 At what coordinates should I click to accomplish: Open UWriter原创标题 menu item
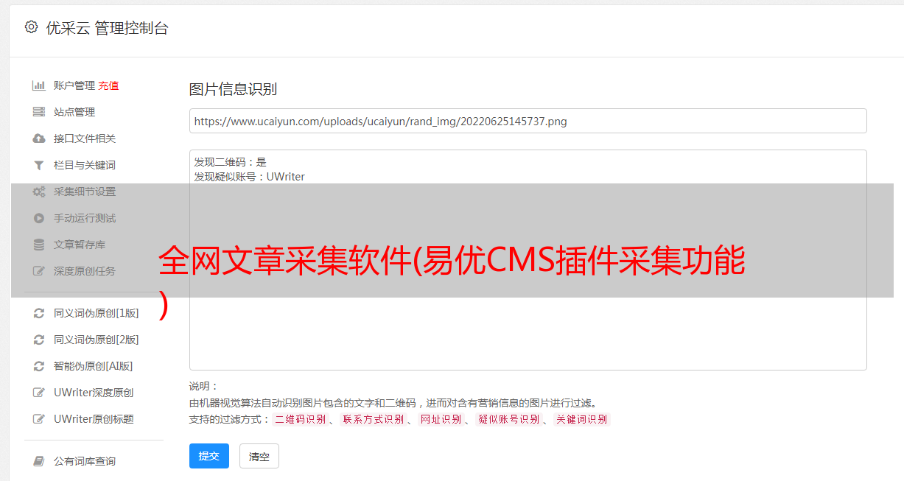coord(94,419)
